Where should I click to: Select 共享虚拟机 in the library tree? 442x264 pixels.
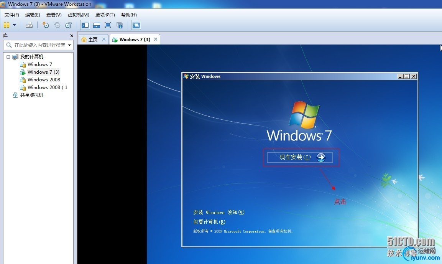(x=31, y=95)
